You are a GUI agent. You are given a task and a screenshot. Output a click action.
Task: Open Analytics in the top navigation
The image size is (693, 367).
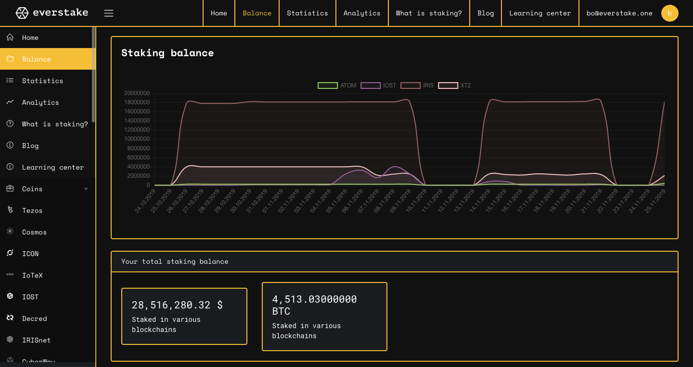click(362, 13)
